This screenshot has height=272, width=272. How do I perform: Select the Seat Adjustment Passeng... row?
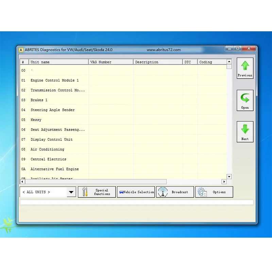pos(123,130)
